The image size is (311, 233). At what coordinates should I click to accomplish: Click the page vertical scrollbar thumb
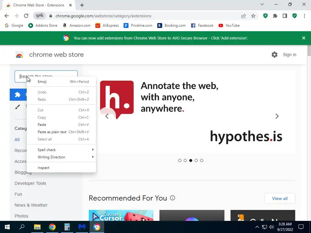tap(309, 51)
